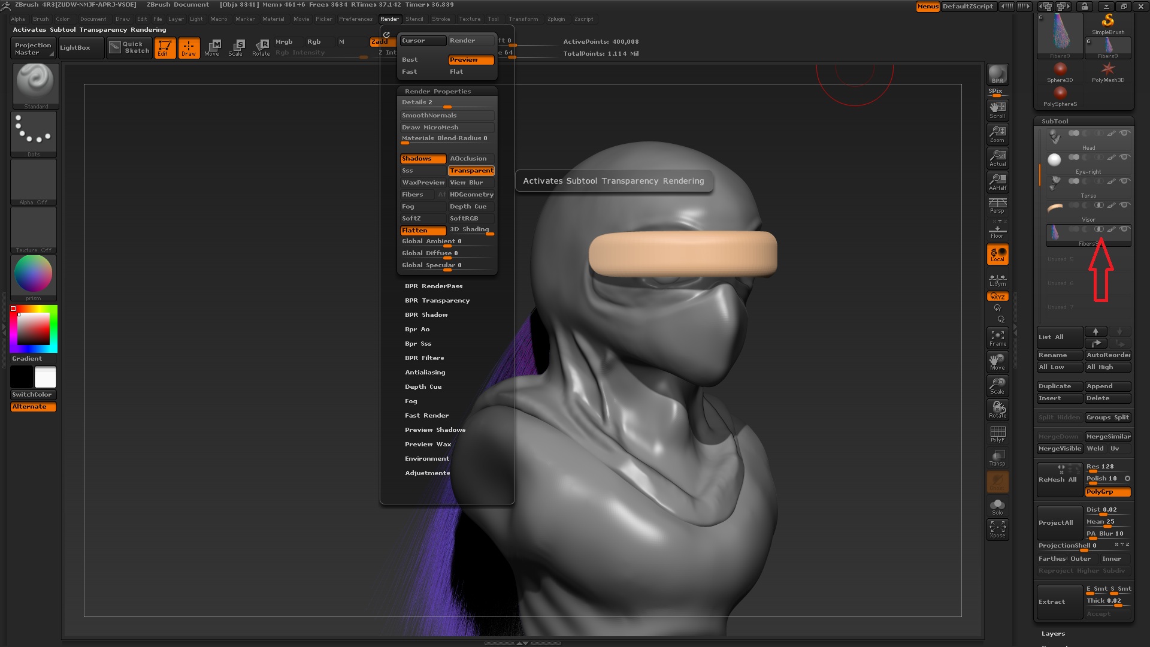
Task: Expand BPR Shadow section
Action: pos(426,315)
